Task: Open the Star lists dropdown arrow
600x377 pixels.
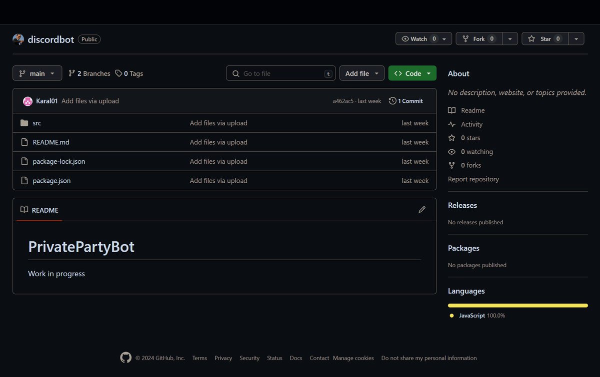Action: click(x=576, y=39)
